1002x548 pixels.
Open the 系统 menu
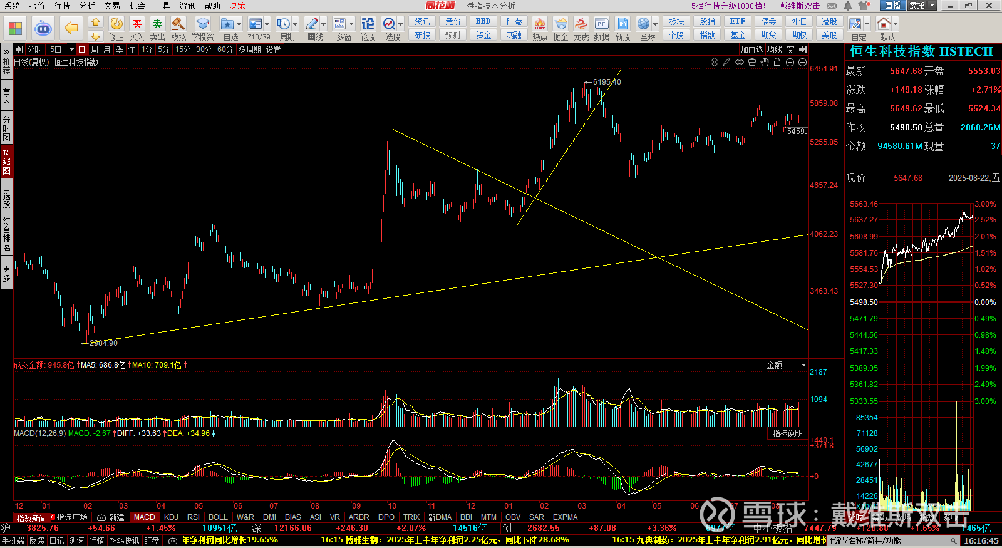(x=12, y=6)
